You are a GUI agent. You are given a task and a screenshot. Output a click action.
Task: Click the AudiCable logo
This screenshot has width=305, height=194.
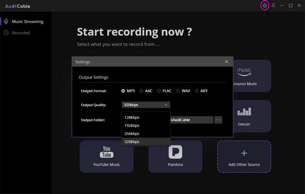[17, 6]
